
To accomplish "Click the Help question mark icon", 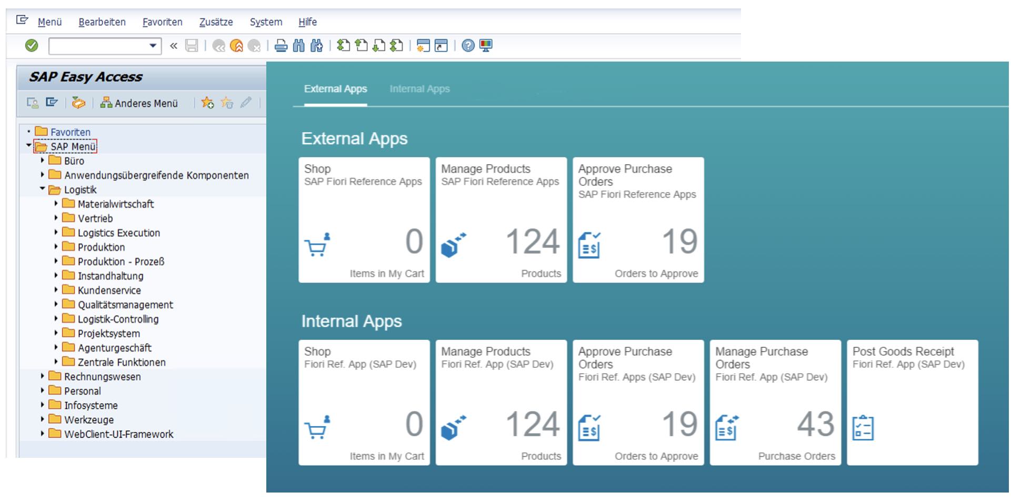I will click(468, 46).
